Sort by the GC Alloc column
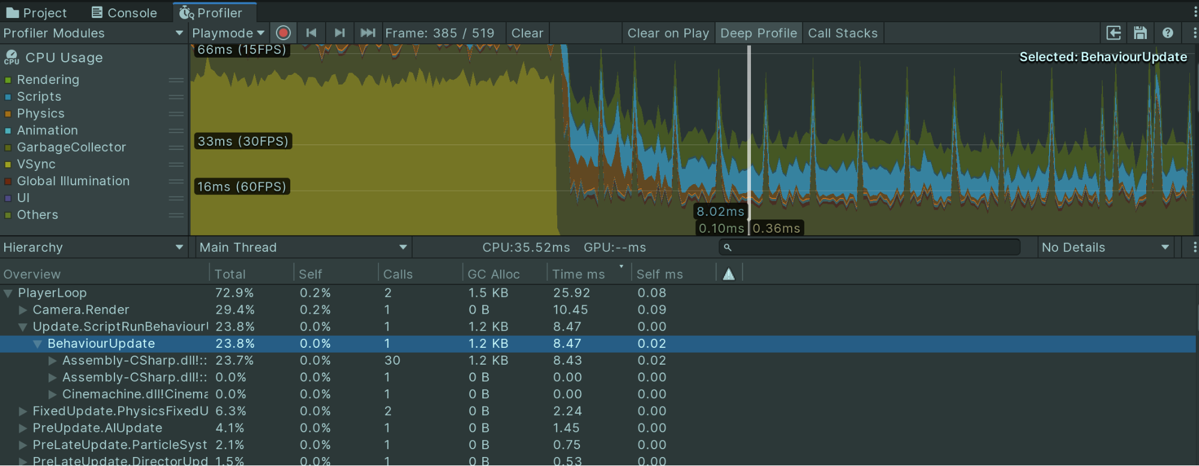1199x466 pixels. (493, 274)
